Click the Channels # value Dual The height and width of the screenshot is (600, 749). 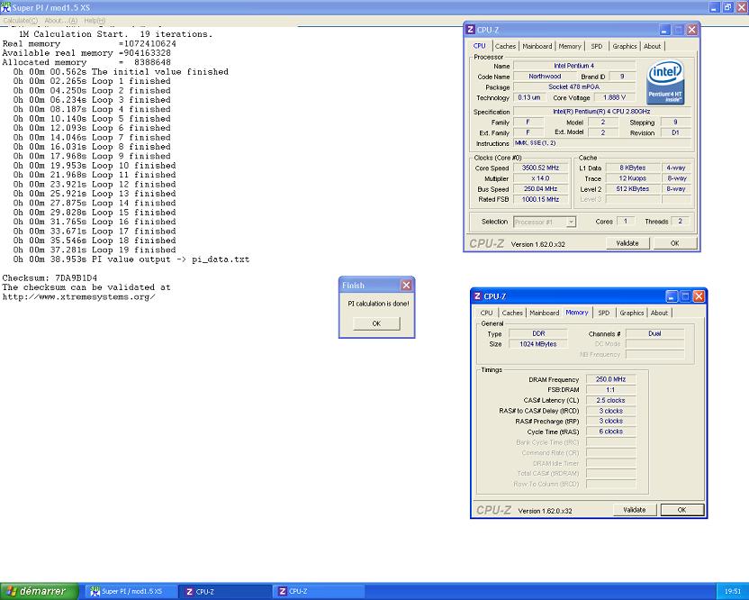(x=654, y=333)
